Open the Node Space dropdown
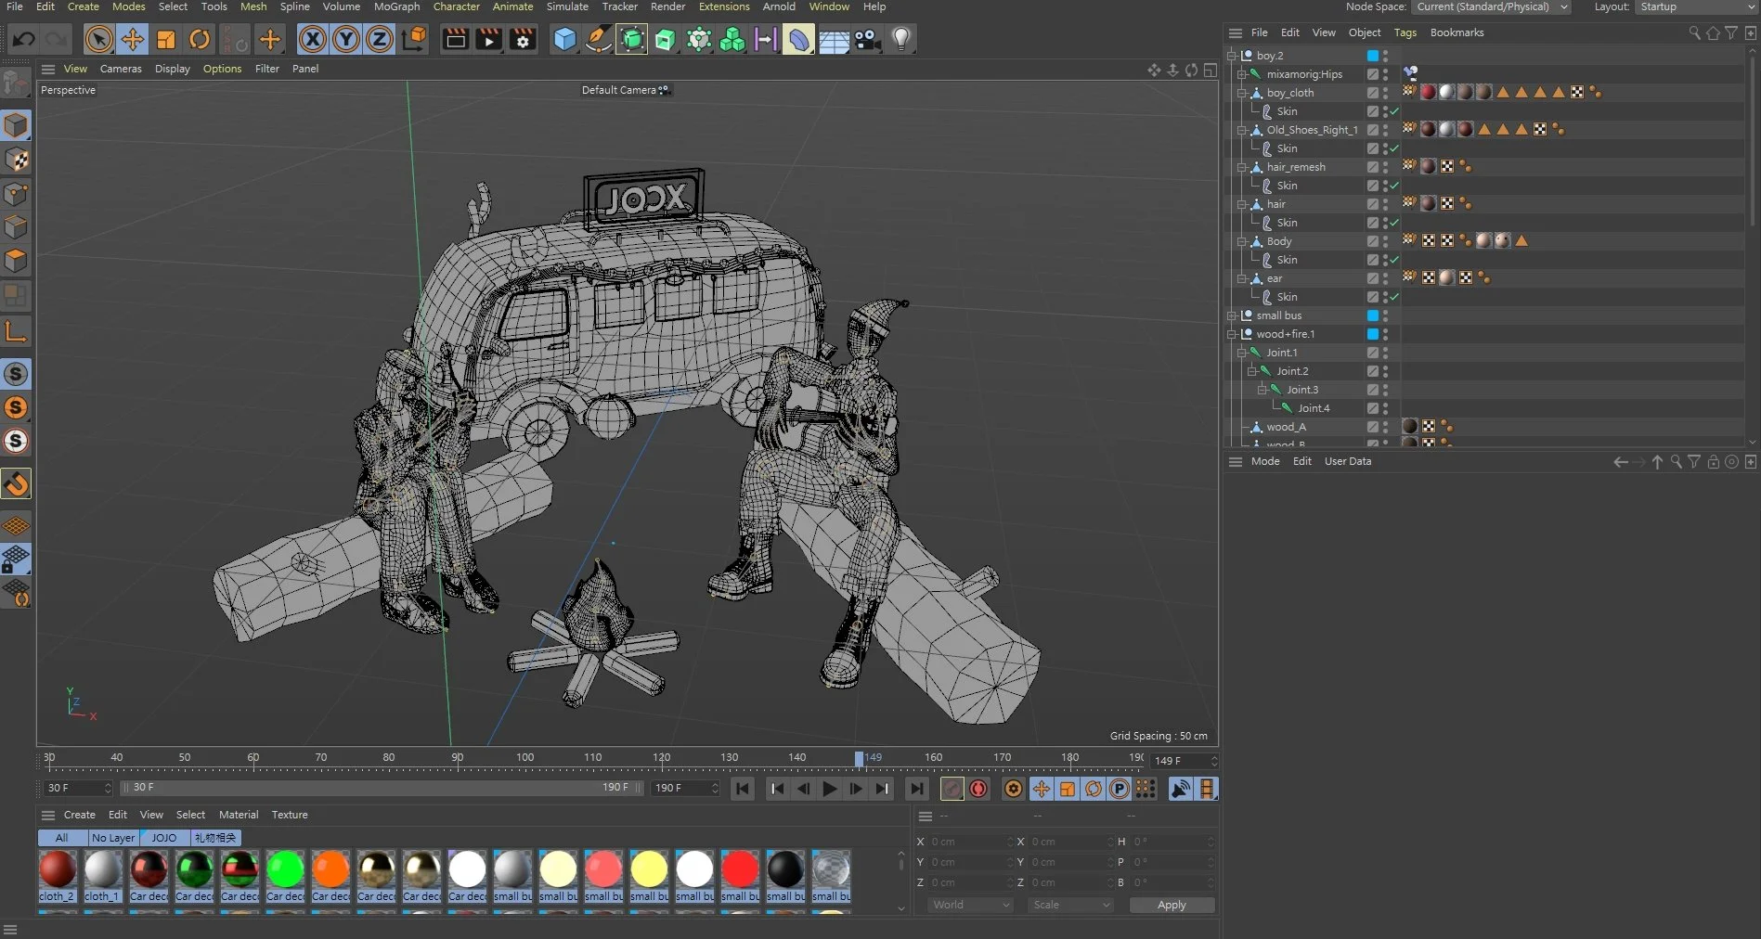 pos(1491,7)
